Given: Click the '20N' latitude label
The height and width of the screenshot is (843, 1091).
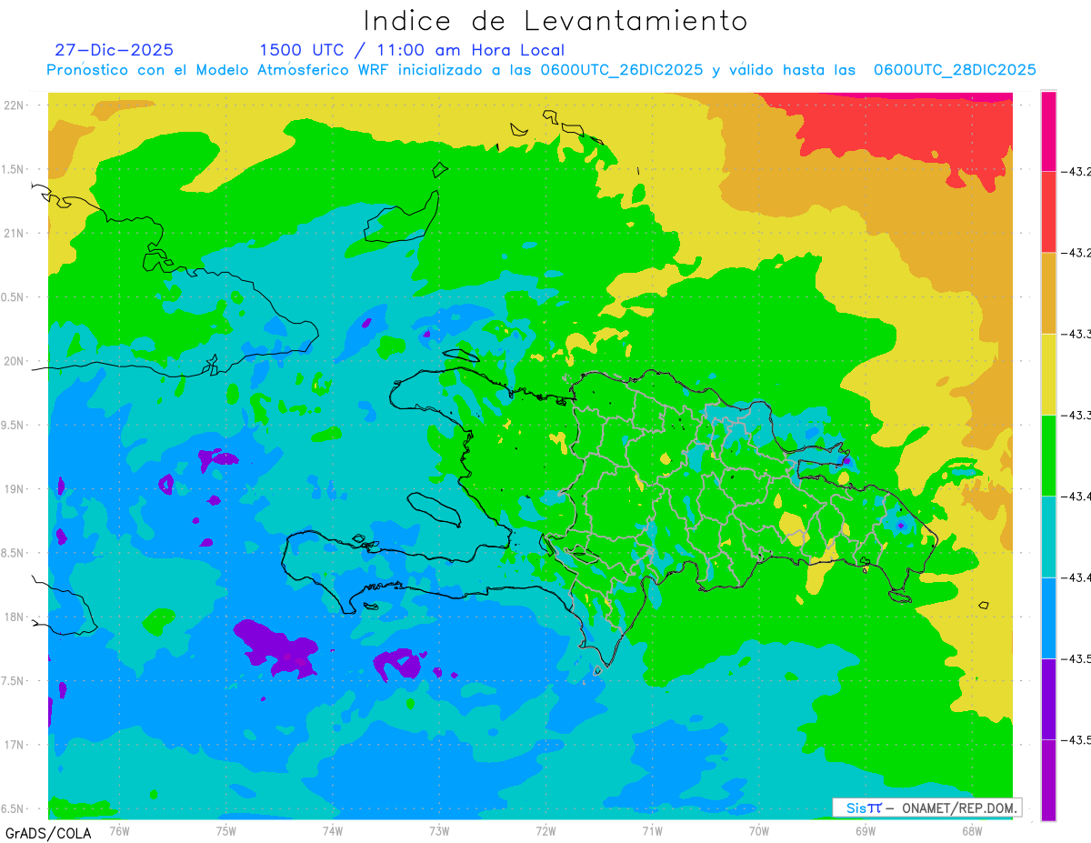Looking at the screenshot, I should (x=15, y=361).
